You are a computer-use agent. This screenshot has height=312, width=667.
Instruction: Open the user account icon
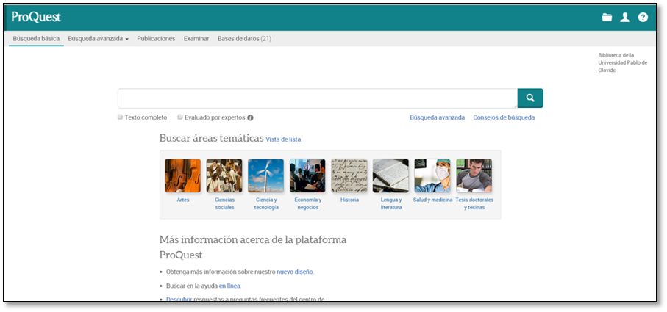(x=625, y=18)
